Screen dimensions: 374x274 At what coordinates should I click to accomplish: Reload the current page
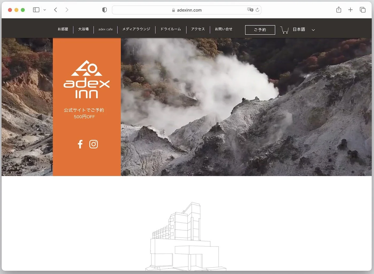pos(257,10)
